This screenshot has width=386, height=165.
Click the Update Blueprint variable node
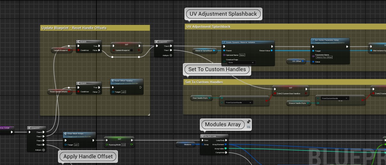point(62,50)
